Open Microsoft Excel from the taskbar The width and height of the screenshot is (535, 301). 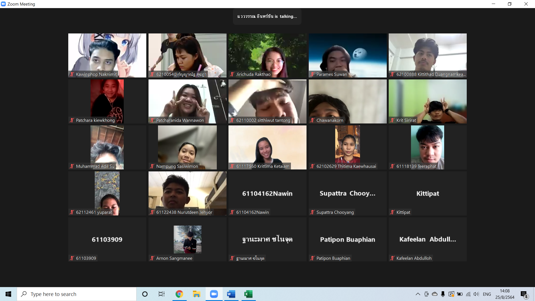pos(248,294)
